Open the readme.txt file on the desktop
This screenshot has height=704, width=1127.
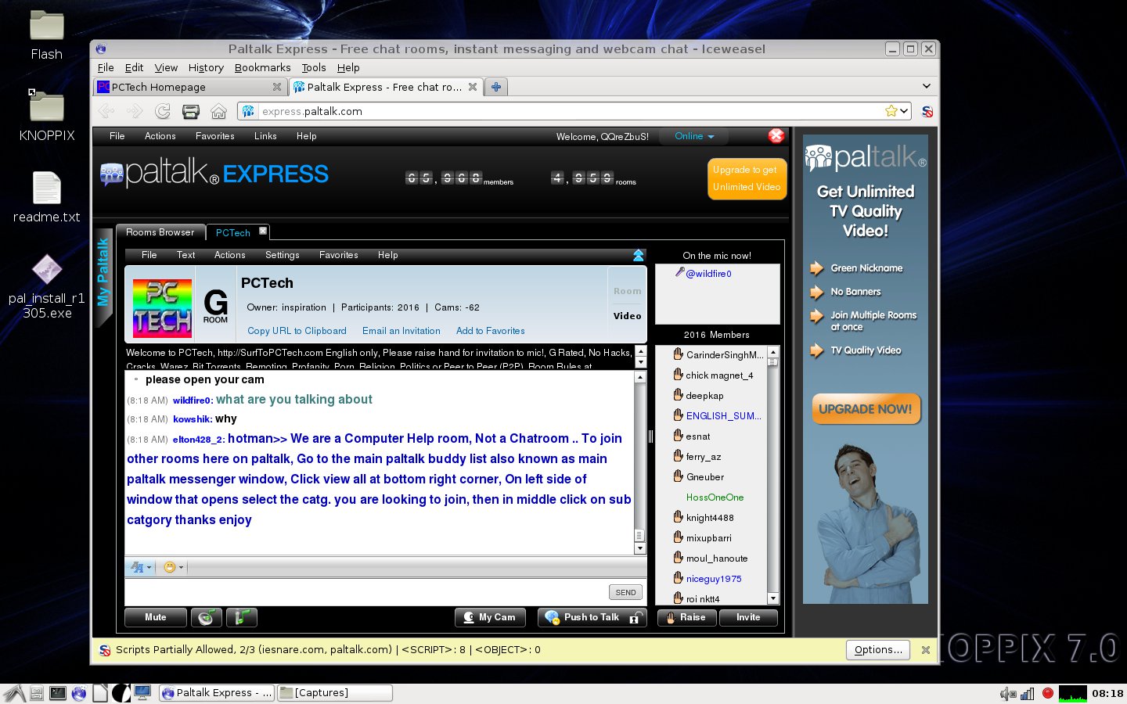point(47,198)
